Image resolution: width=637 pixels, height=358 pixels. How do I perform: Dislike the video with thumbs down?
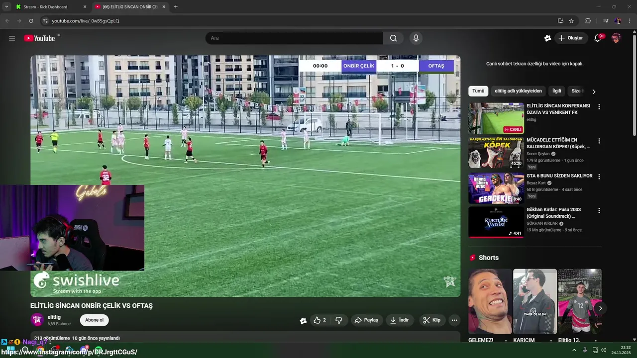[x=339, y=320]
